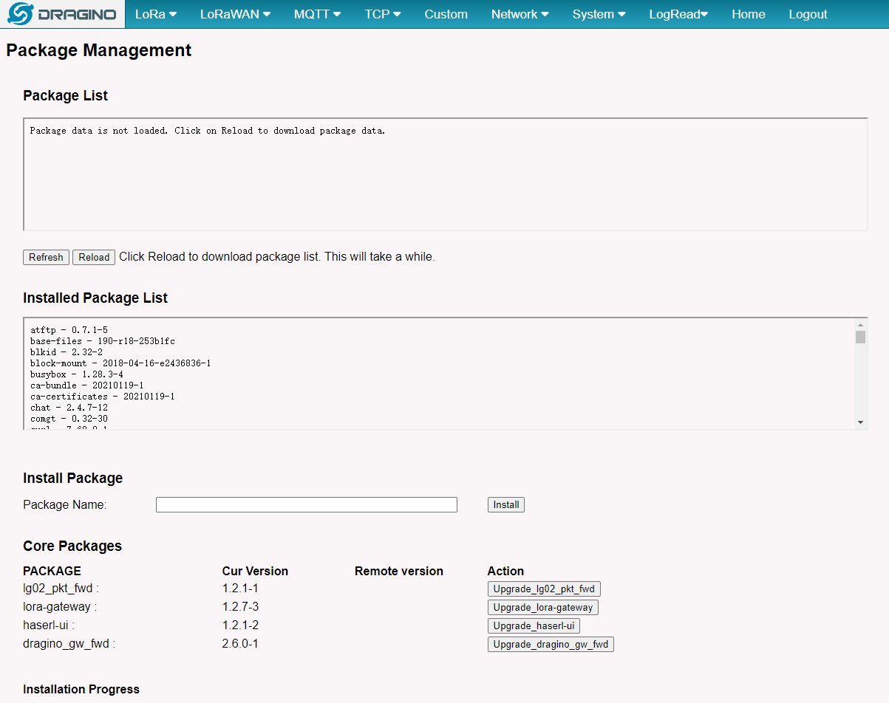Click the 'PACKAGE' column header
Screen dimensions: 889x703
(52, 571)
